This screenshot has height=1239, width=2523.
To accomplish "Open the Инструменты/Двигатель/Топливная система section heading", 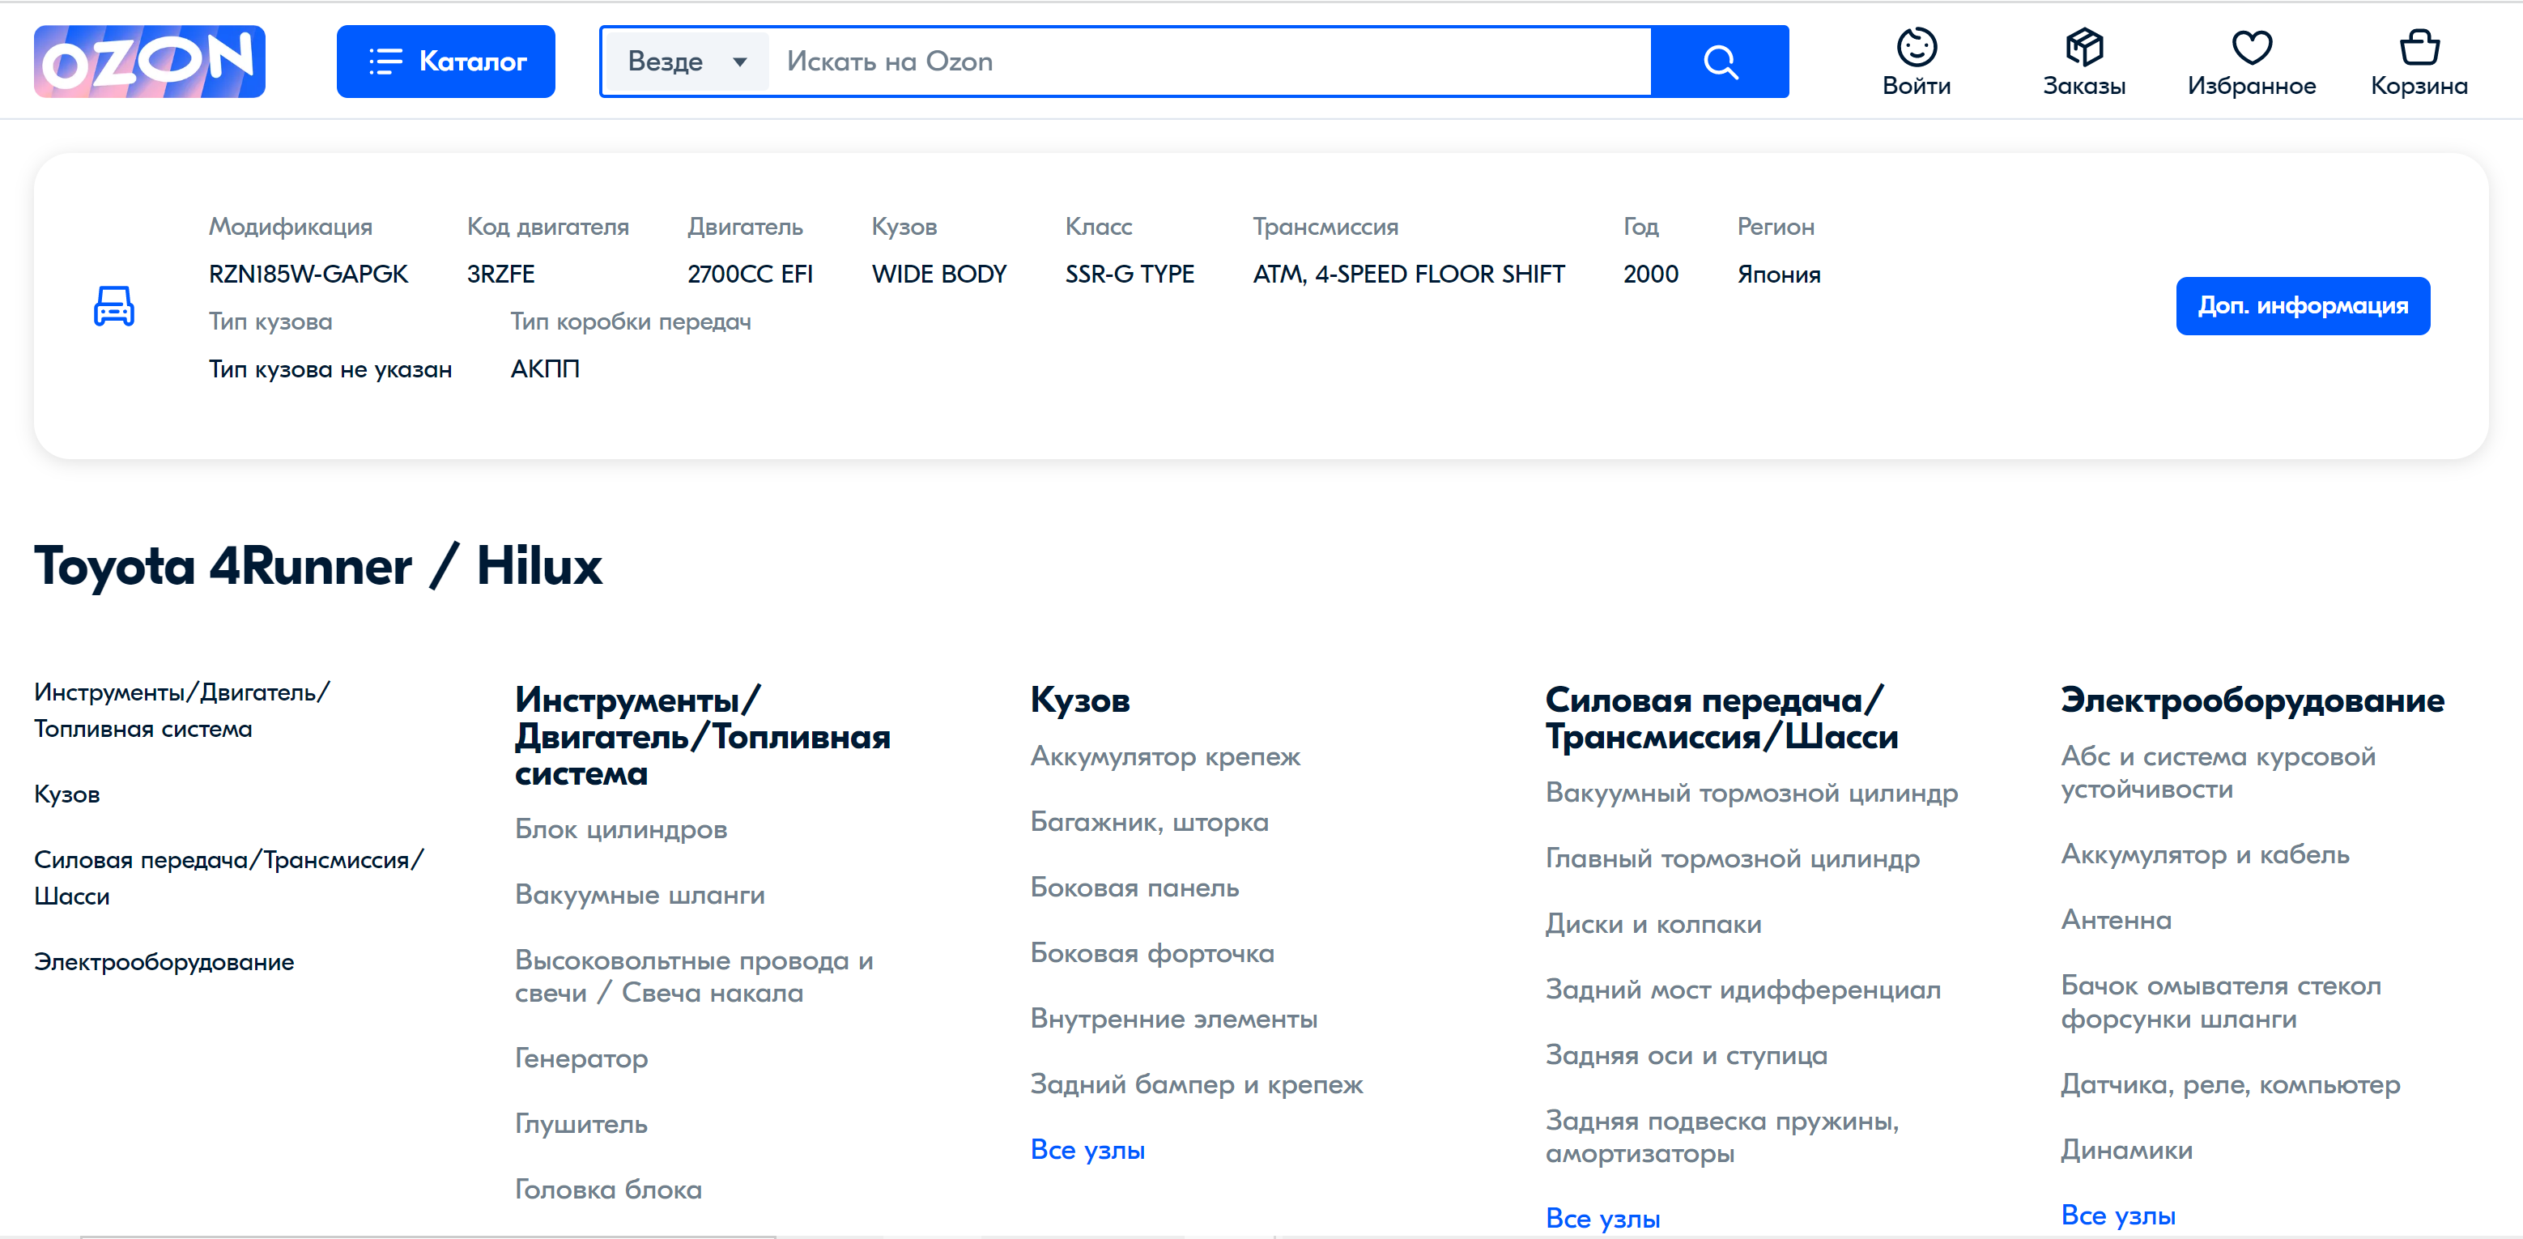I will click(702, 735).
